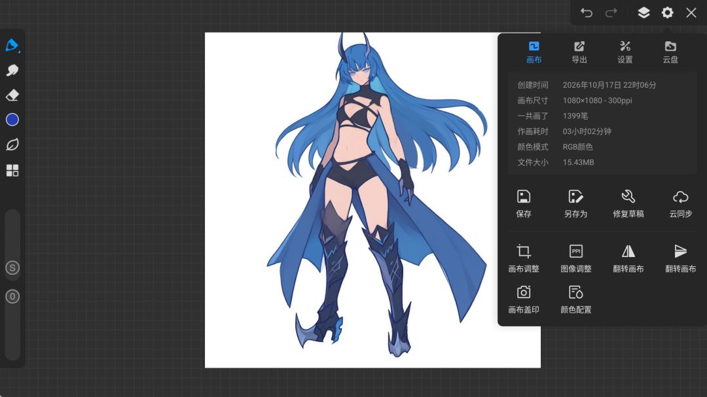707x397 pixels.
Task: Click the creation time 2026年10月17日 22时06分
Action: [609, 85]
